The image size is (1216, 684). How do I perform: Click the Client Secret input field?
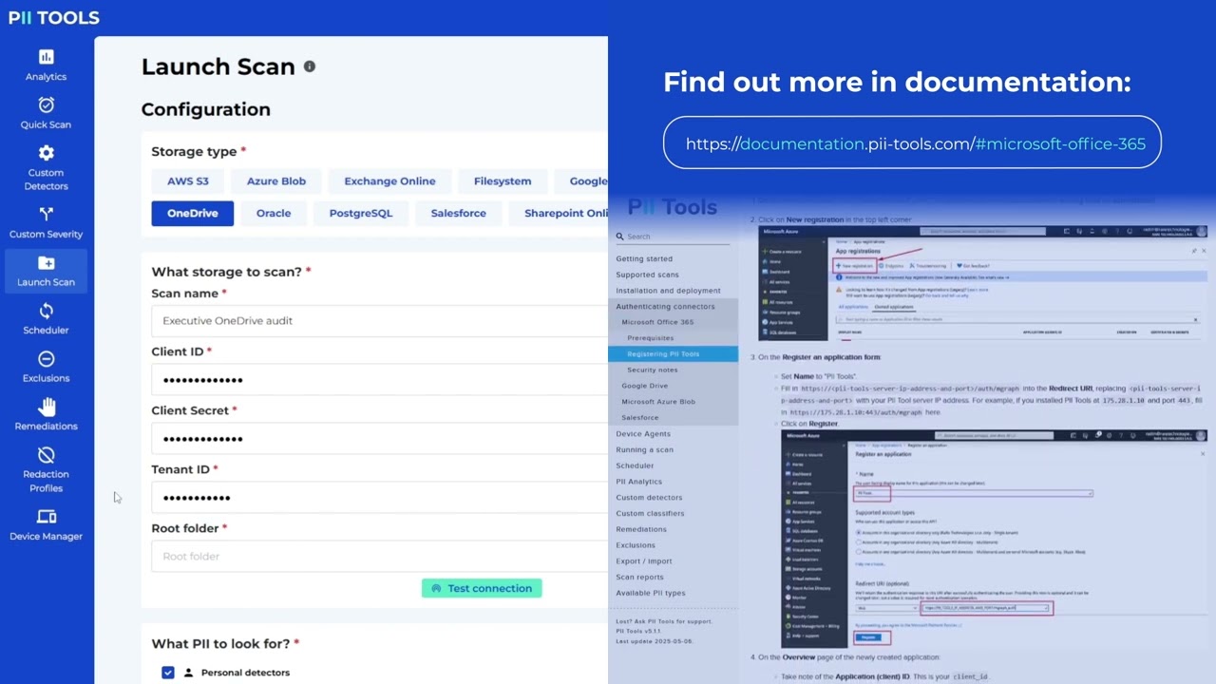click(379, 439)
